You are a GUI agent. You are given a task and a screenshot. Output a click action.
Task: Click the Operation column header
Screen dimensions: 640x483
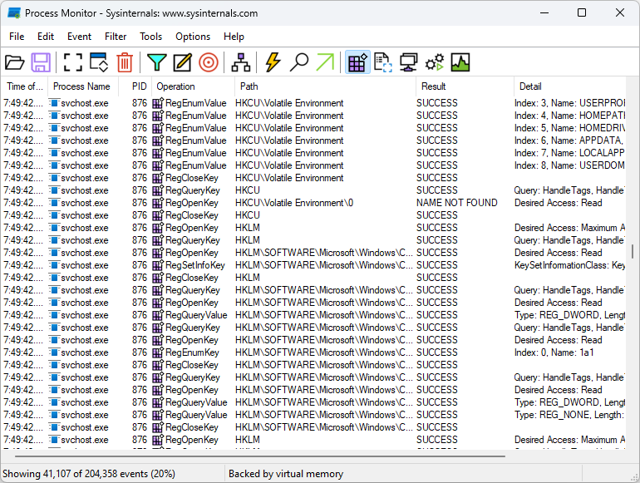[x=175, y=86]
